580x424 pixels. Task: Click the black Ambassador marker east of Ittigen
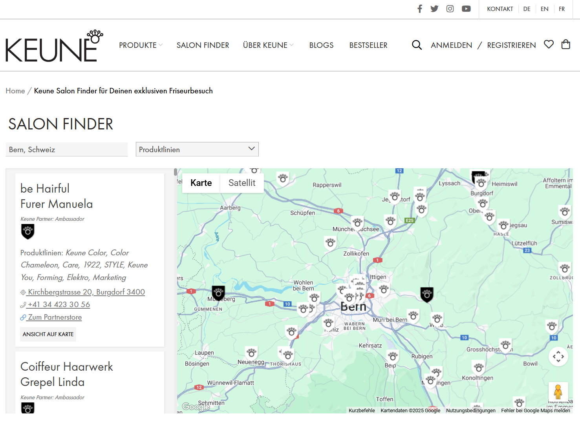pos(427,294)
